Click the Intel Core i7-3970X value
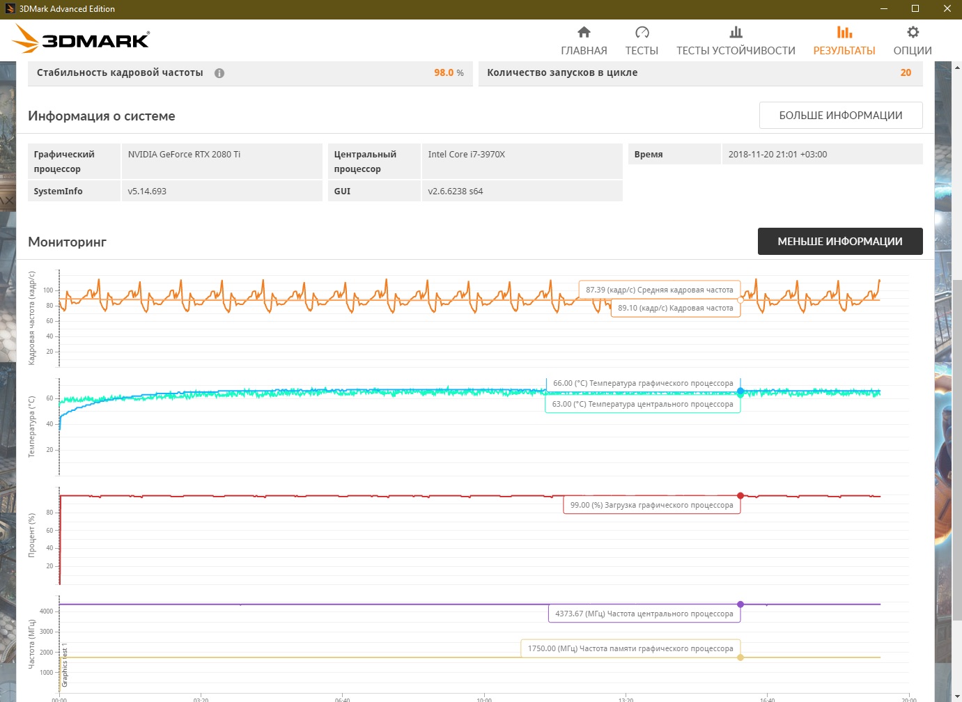This screenshot has width=962, height=702. (466, 155)
